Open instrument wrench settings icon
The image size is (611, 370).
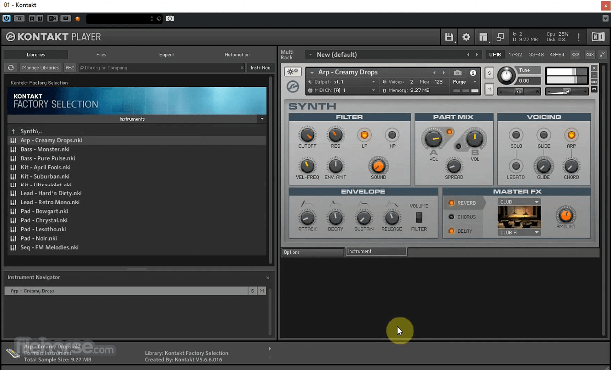coord(293,72)
